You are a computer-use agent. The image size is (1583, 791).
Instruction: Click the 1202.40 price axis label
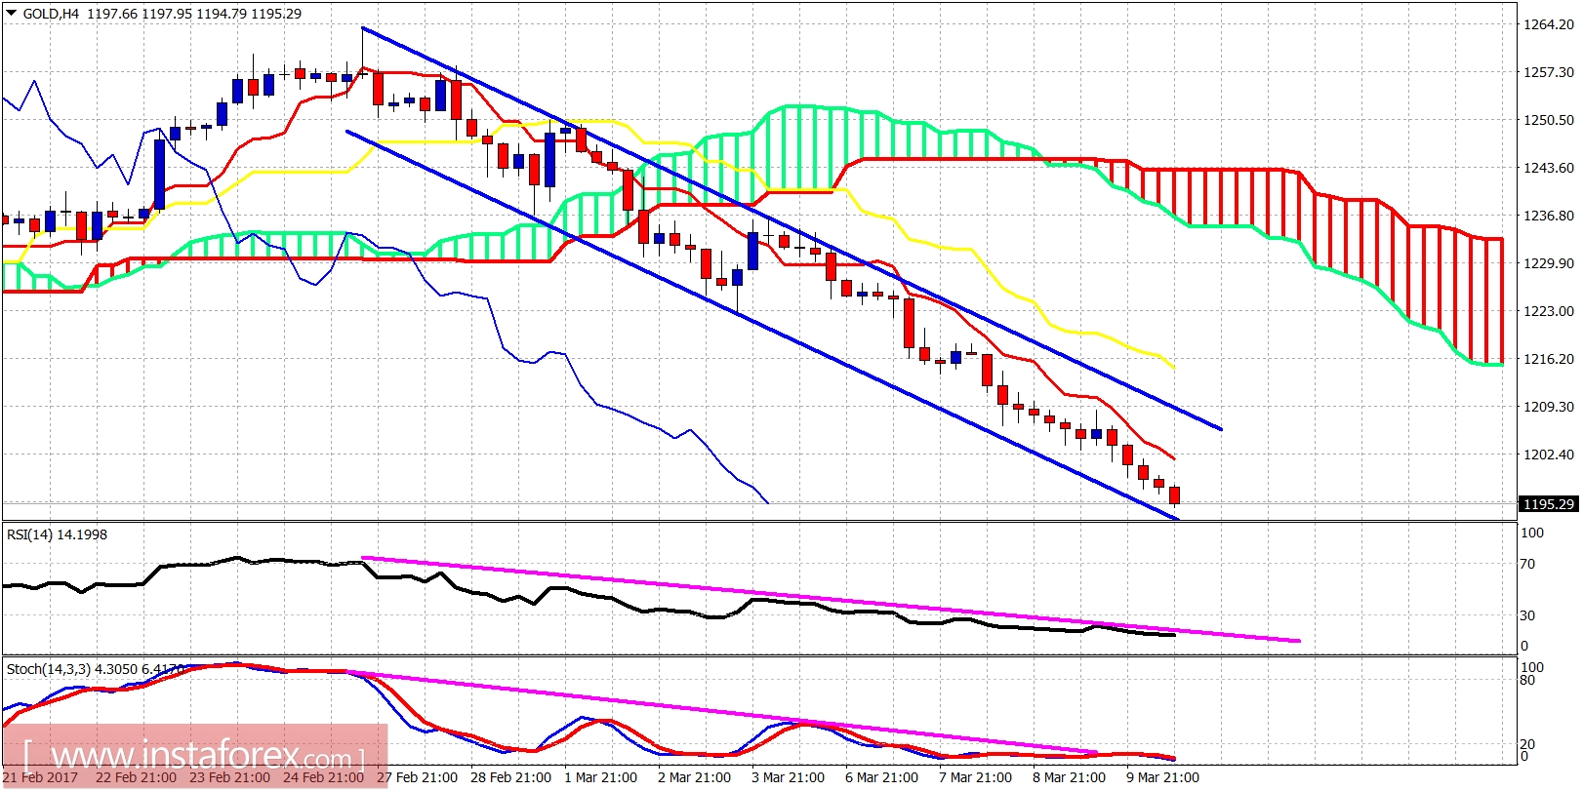coord(1549,455)
